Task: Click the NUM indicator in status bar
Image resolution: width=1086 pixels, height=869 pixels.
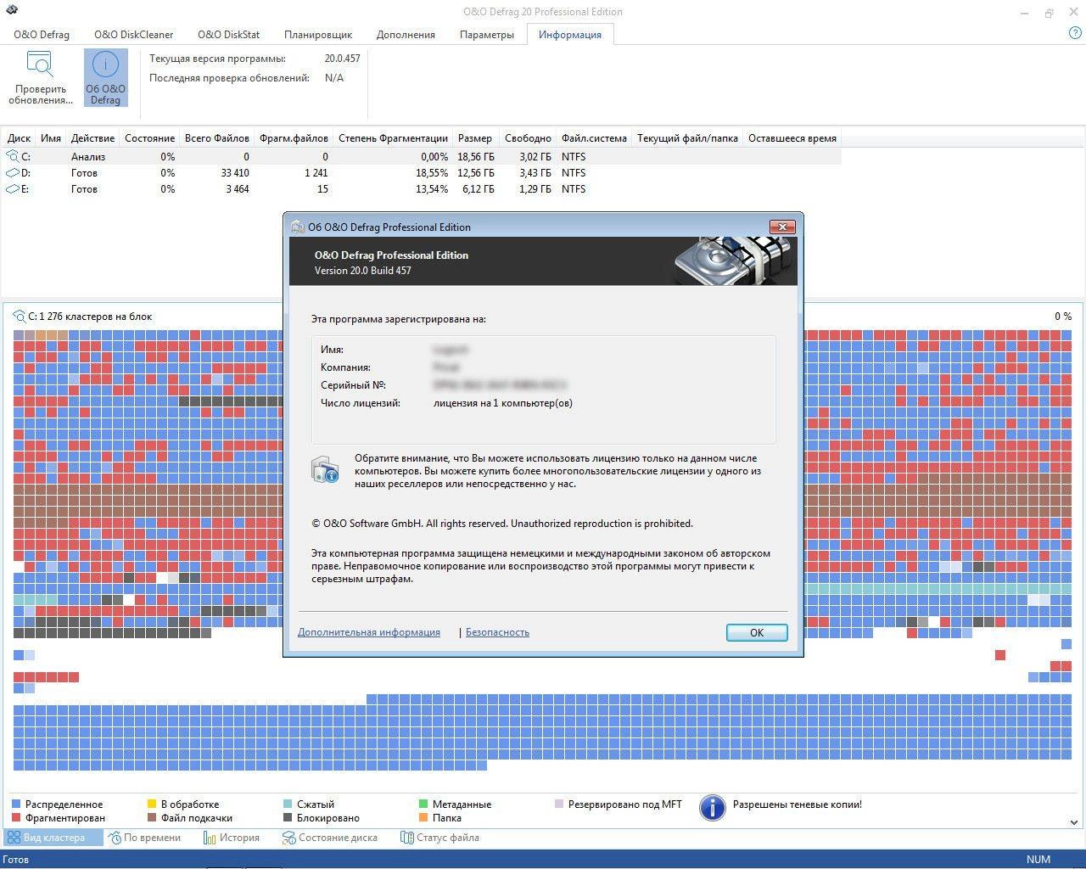Action: coord(1038,859)
